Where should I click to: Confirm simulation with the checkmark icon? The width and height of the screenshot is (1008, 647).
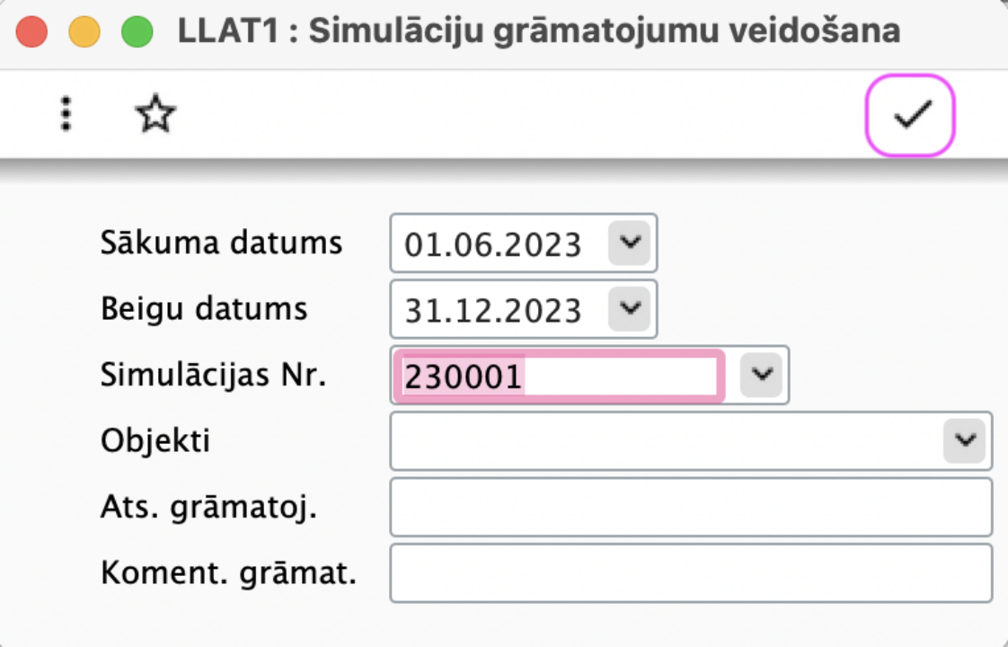(x=910, y=115)
